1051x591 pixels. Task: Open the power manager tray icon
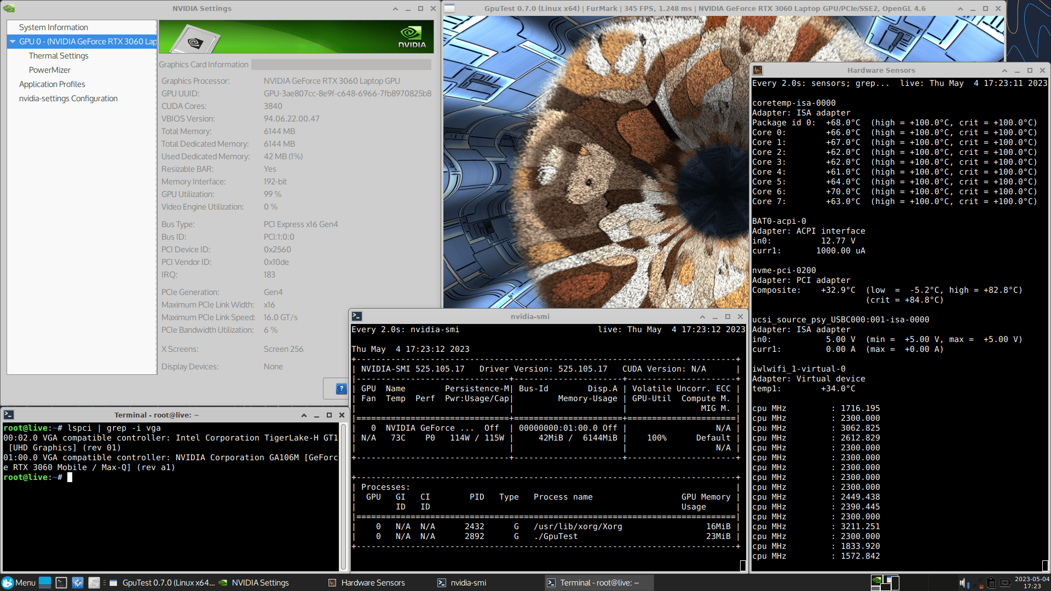(x=1005, y=583)
